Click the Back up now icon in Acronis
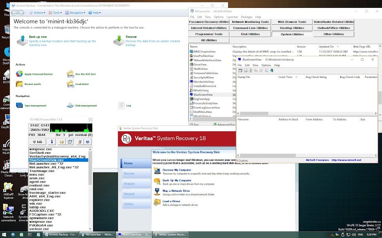This screenshot has height=238, width=382. (22, 40)
